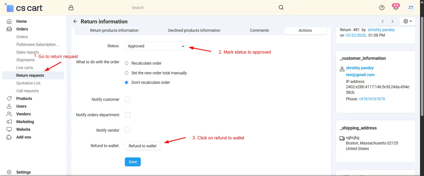The image size is (424, 176).
Task: Open notifications bell with 424 badge
Action: (396, 7)
